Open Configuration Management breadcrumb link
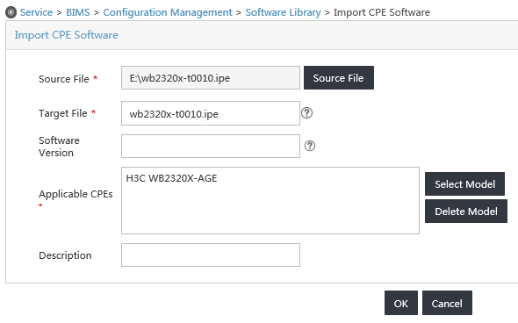The height and width of the screenshot is (323, 518). [168, 12]
